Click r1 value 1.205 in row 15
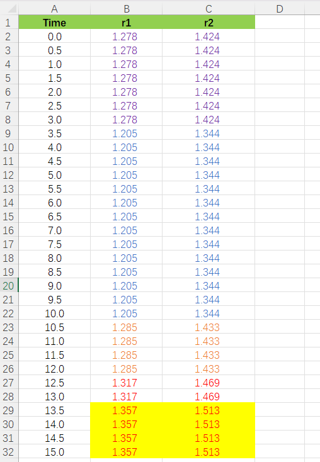 click(126, 217)
